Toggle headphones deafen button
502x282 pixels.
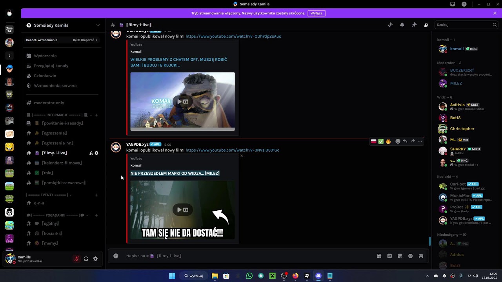point(86,259)
